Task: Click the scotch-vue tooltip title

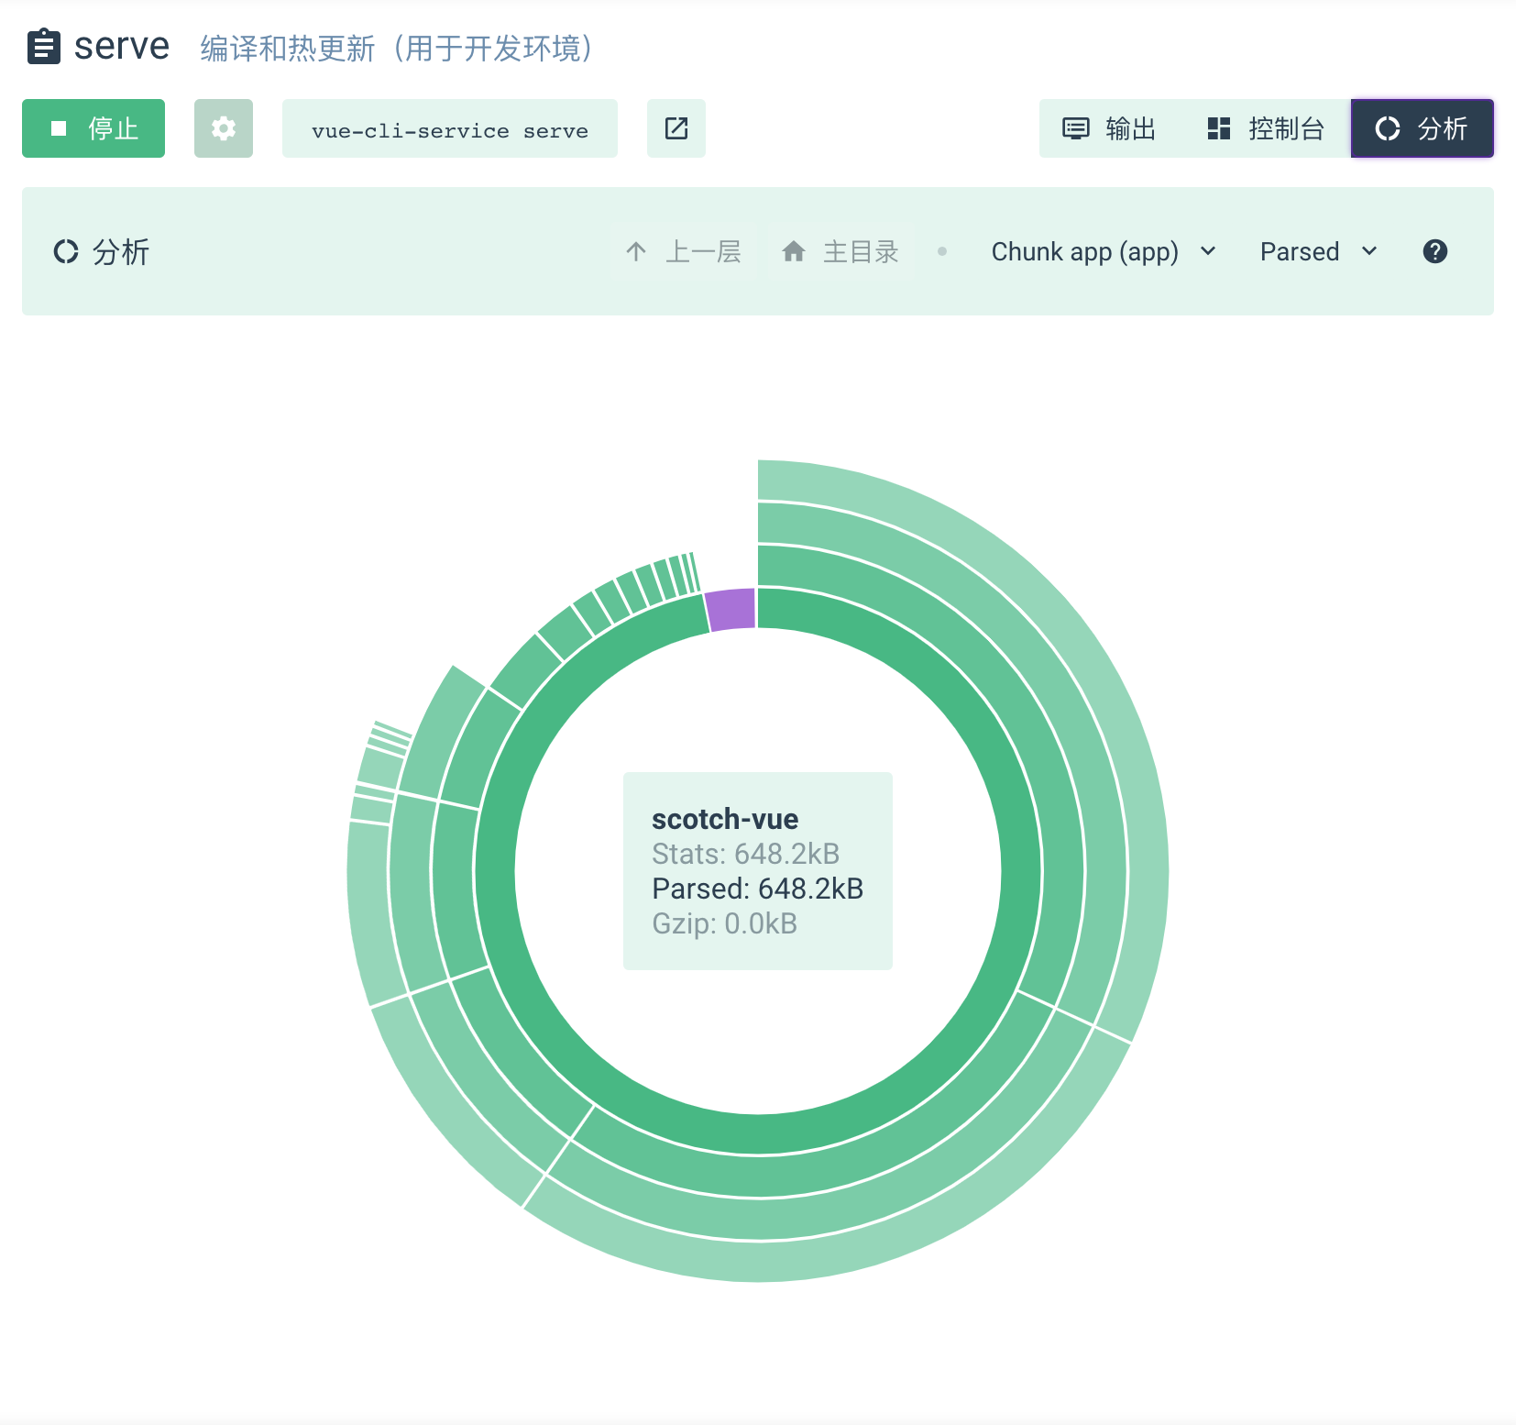Action: (725, 819)
